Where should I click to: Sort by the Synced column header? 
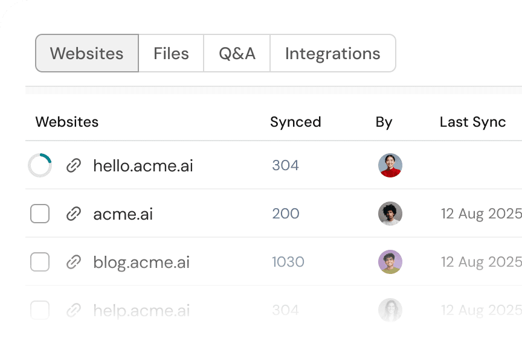click(295, 122)
